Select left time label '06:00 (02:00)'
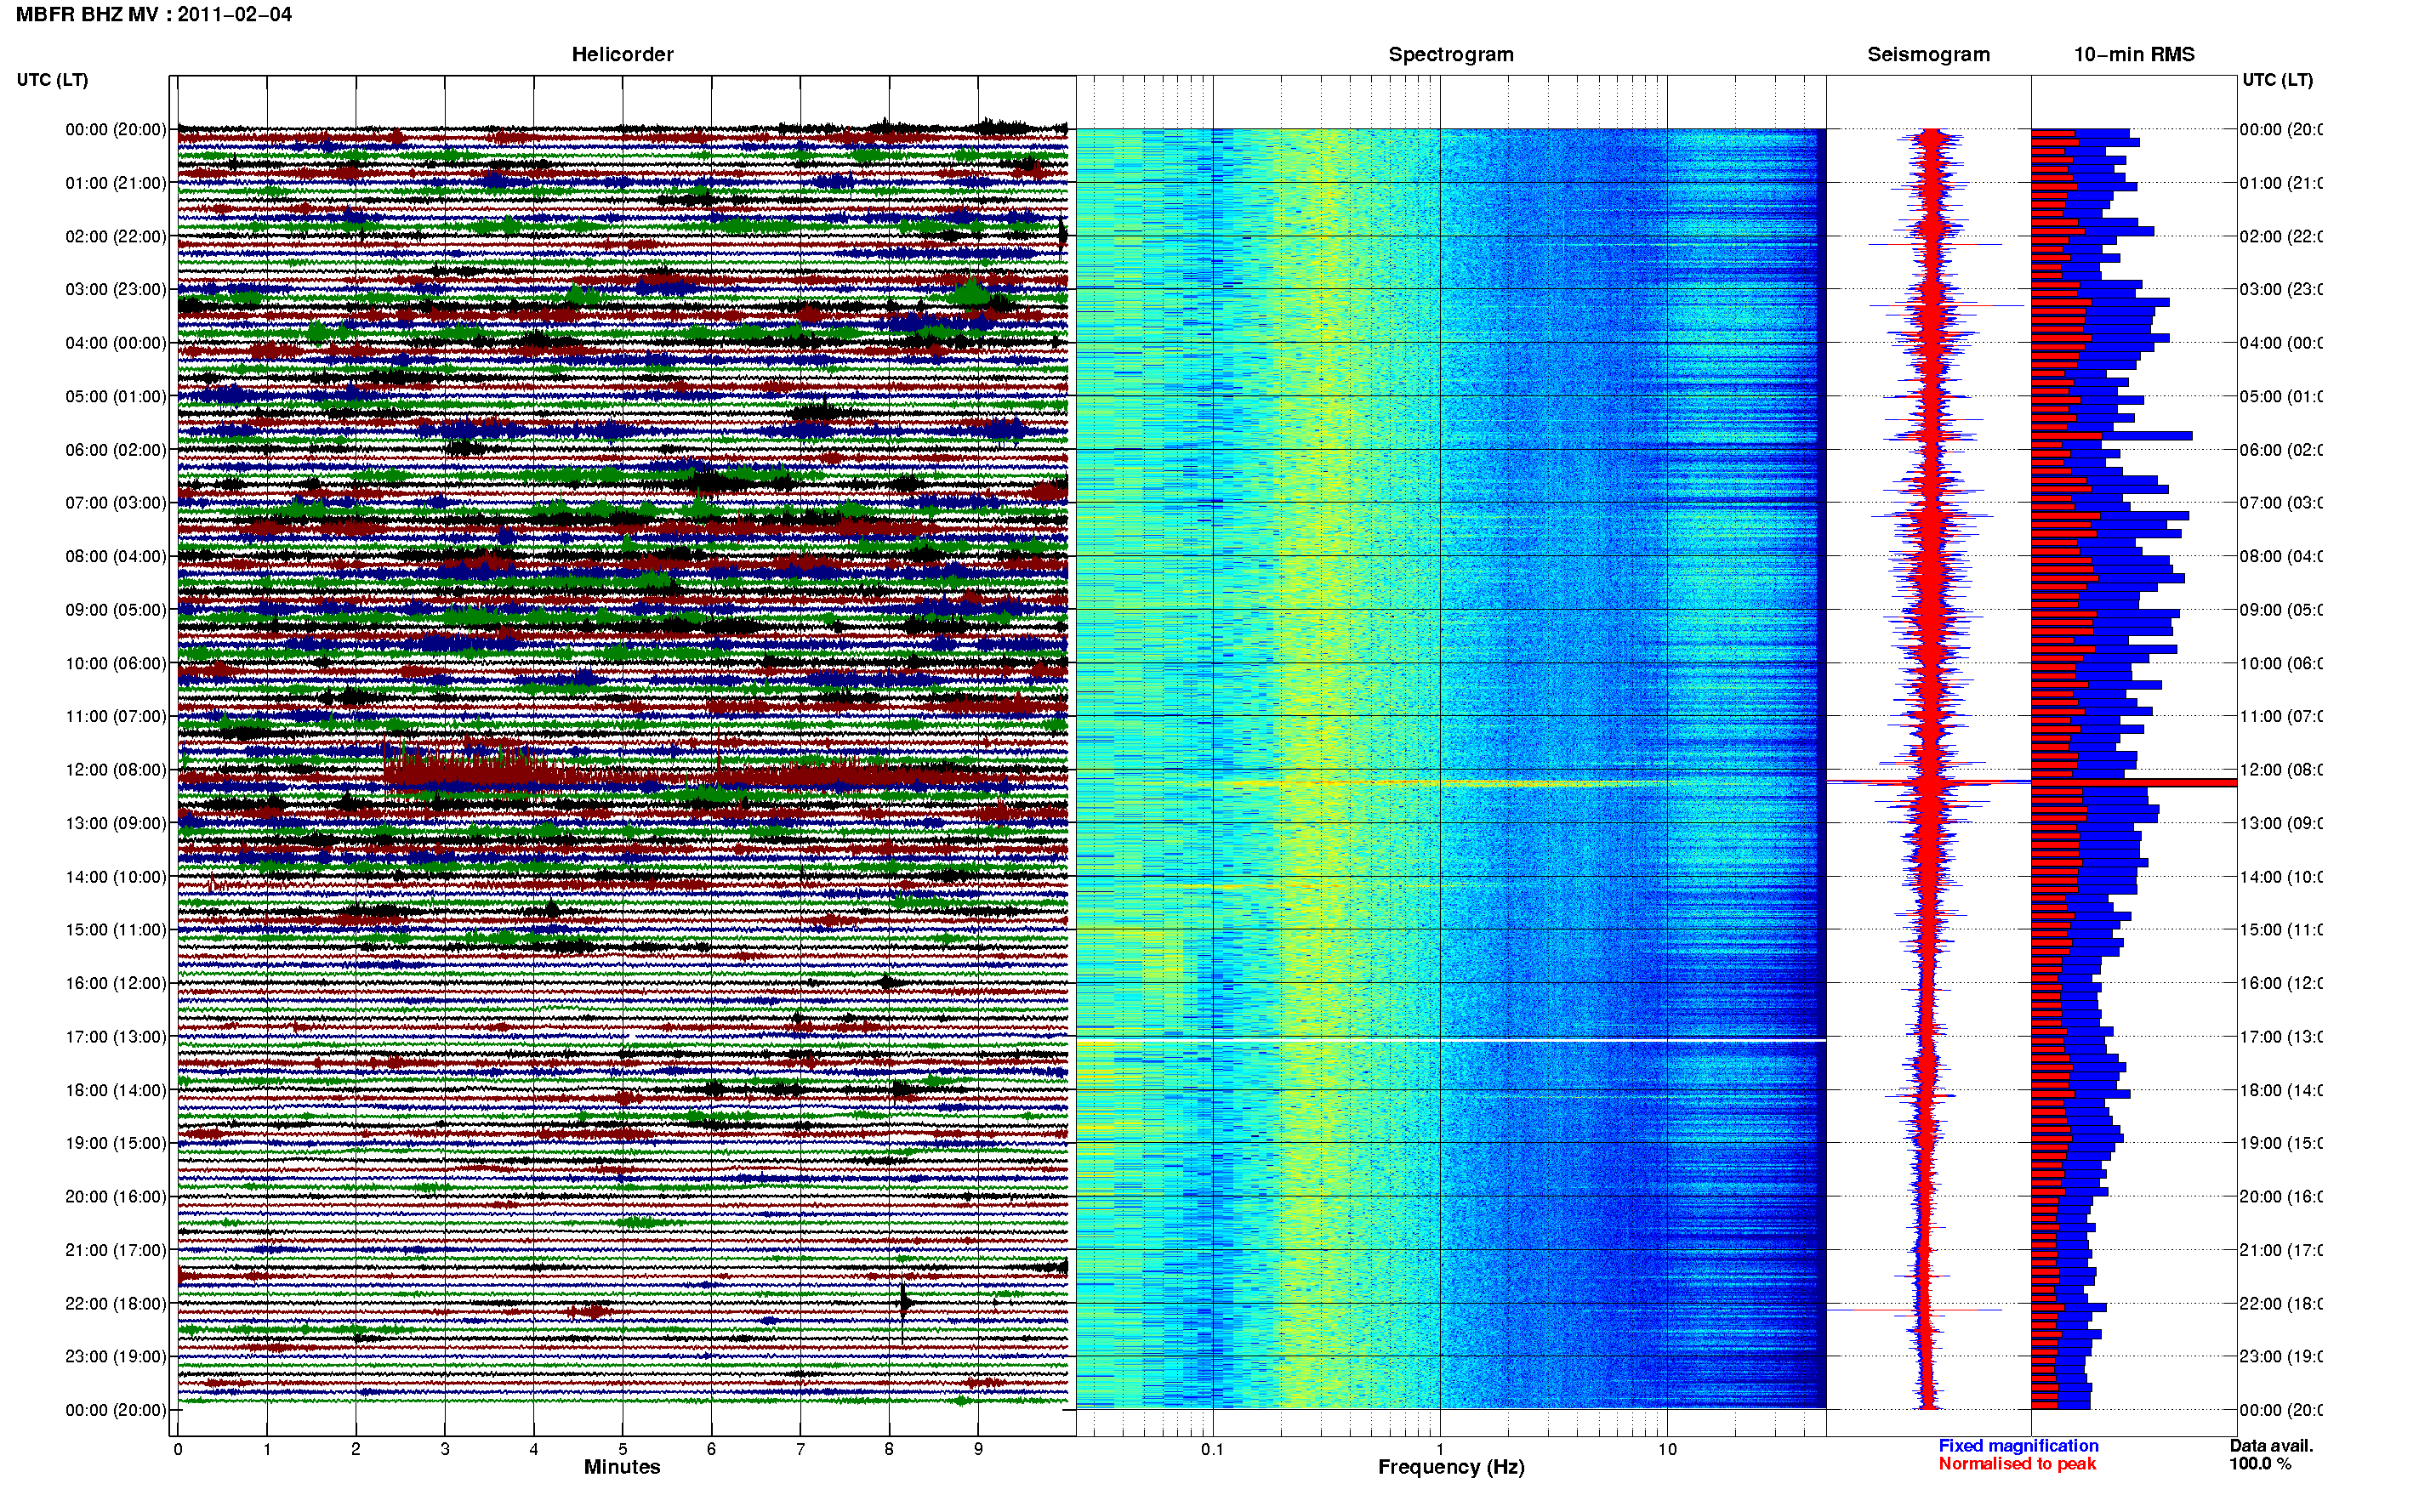The image size is (2419, 1512). coord(116,450)
